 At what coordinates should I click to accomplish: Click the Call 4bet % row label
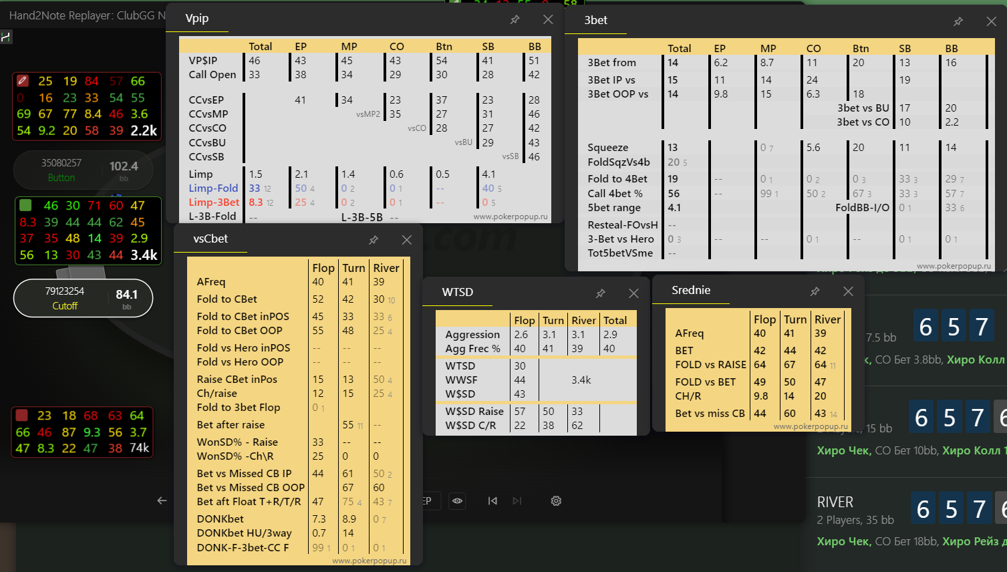point(615,194)
